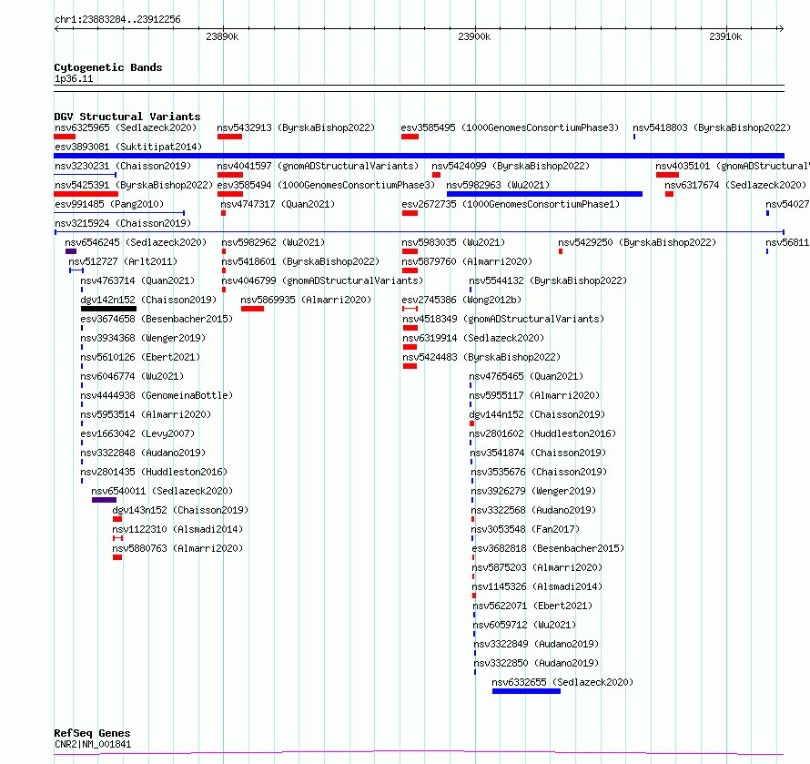The height and width of the screenshot is (764, 810).
Task: Open variant nsv5432913 (ByrskaBishop2022) label
Action: click(x=296, y=127)
